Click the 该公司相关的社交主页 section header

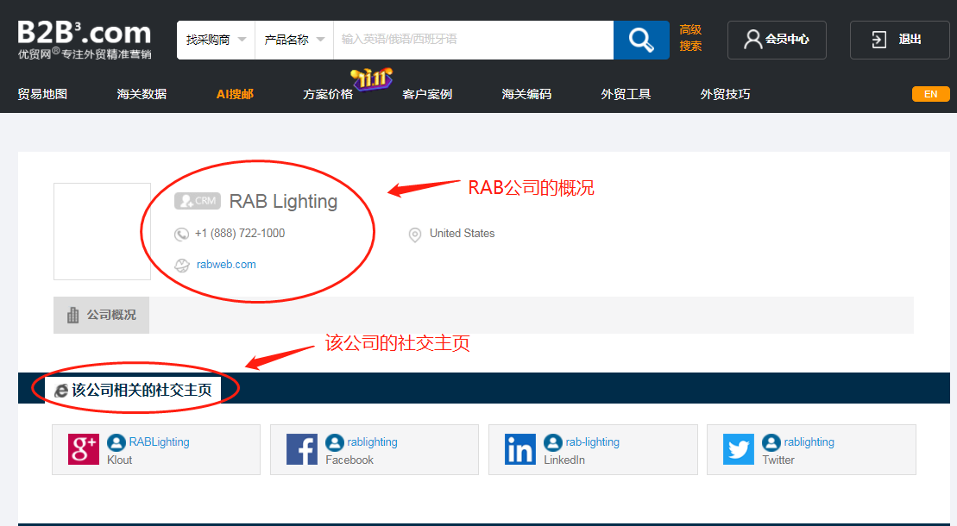click(x=133, y=390)
